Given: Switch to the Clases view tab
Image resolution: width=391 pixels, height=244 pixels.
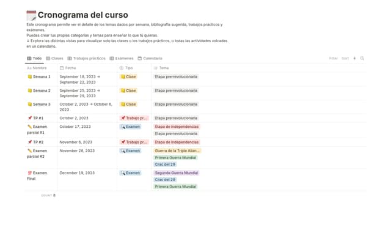Looking at the screenshot, I should [54, 58].
